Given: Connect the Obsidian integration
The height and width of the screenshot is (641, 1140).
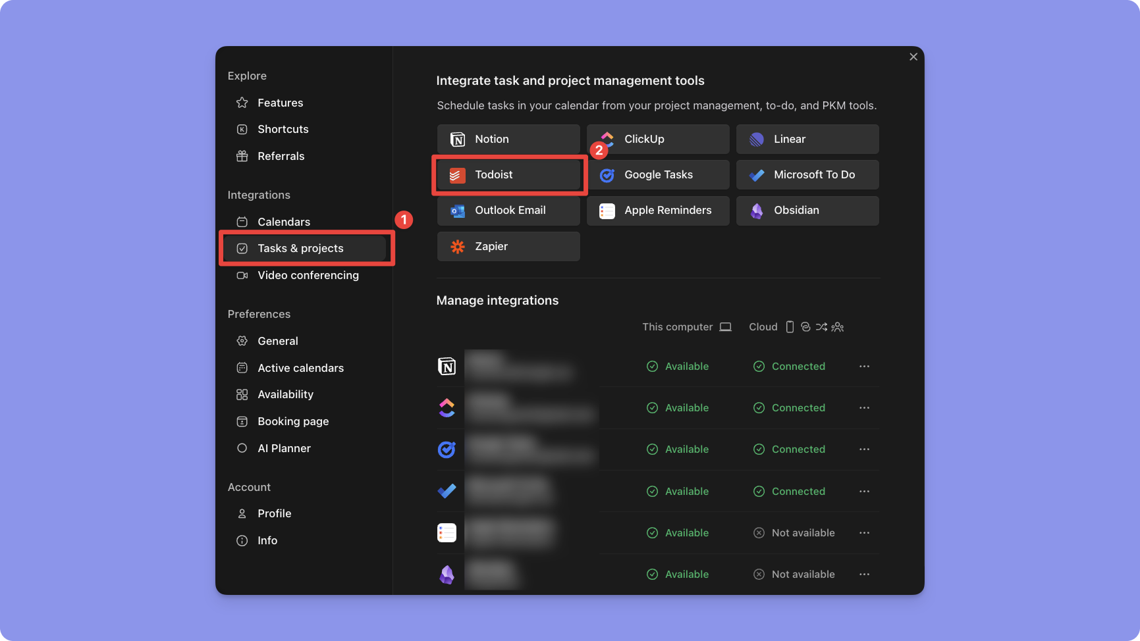Looking at the screenshot, I should pyautogui.click(x=807, y=211).
